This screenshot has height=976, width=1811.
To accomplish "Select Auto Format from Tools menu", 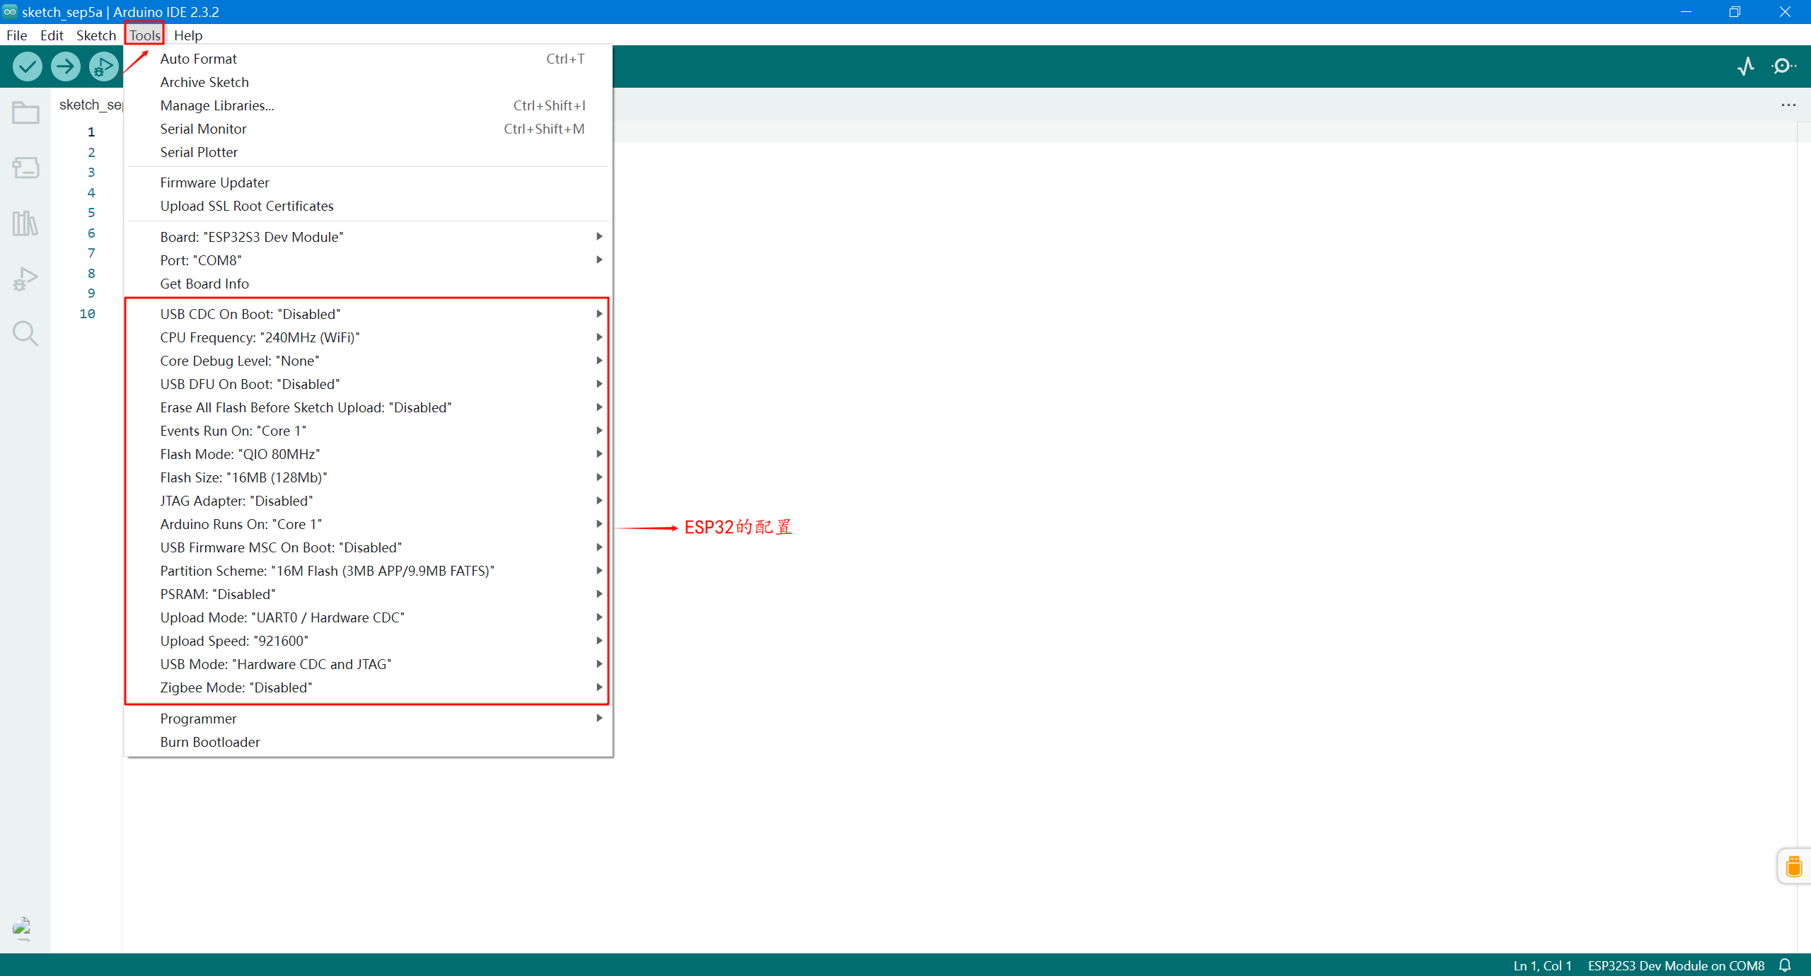I will click(x=198, y=59).
